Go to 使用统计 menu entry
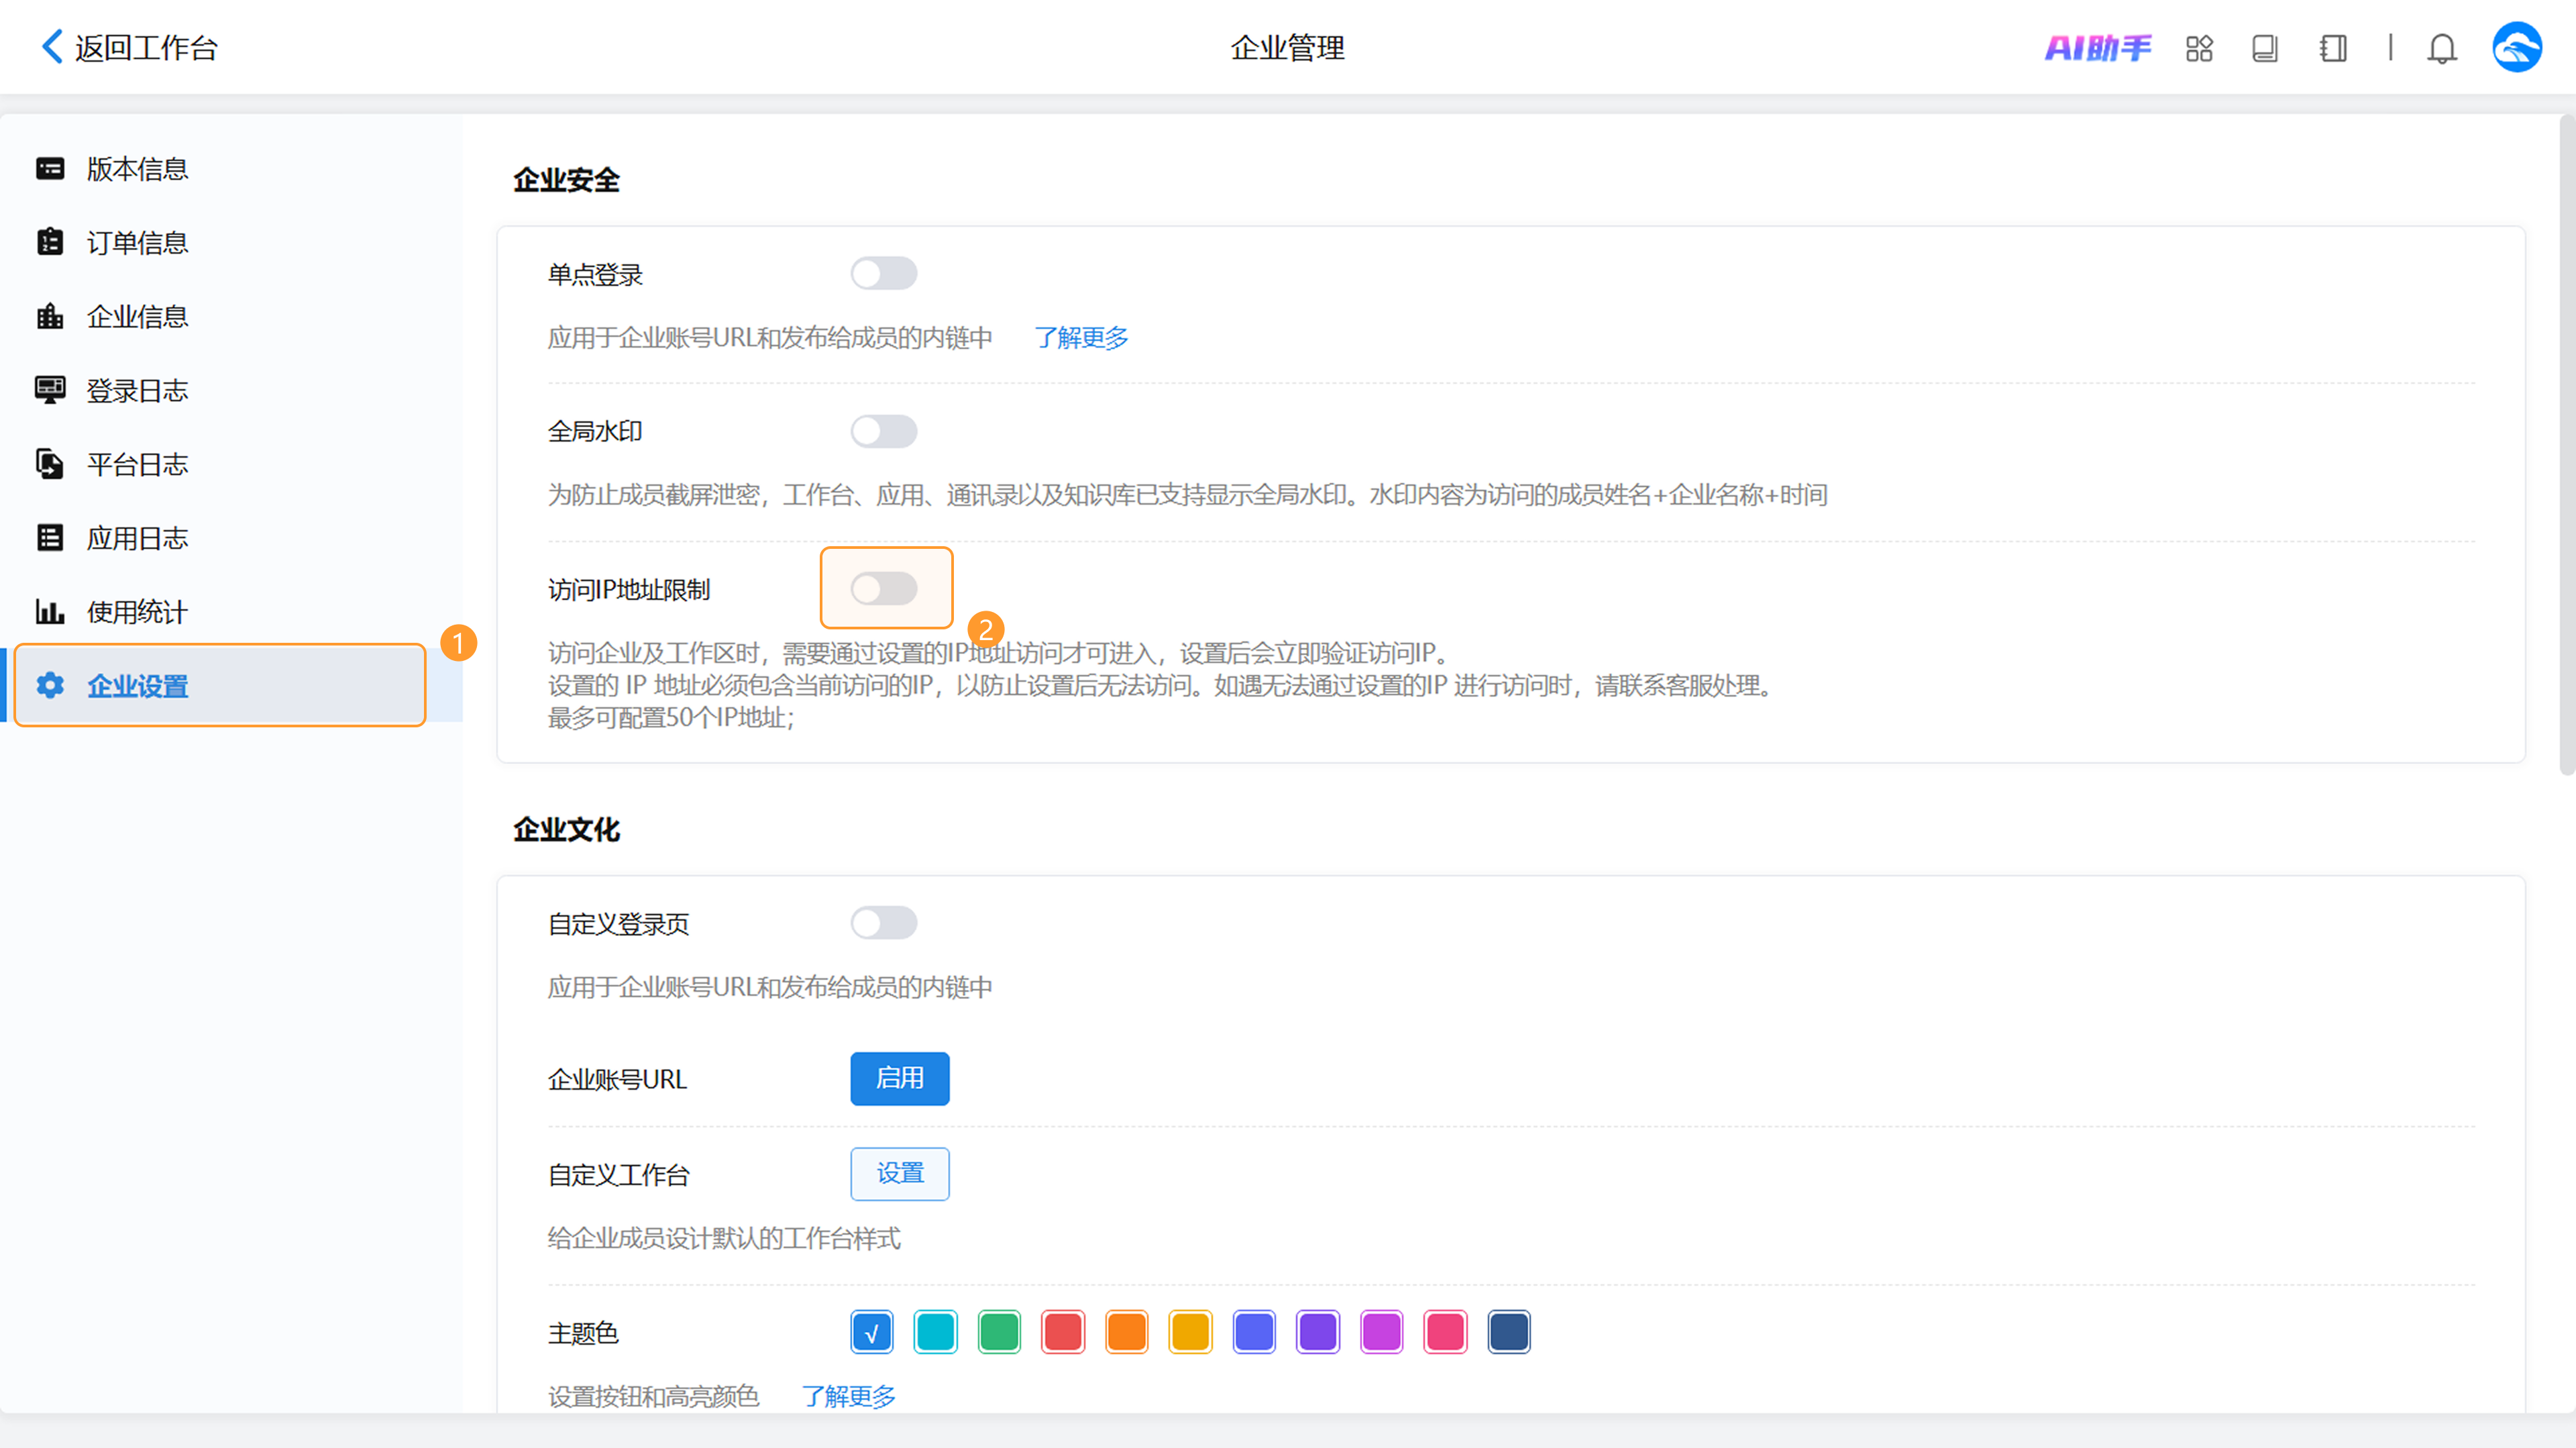2576x1448 pixels. click(x=232, y=611)
